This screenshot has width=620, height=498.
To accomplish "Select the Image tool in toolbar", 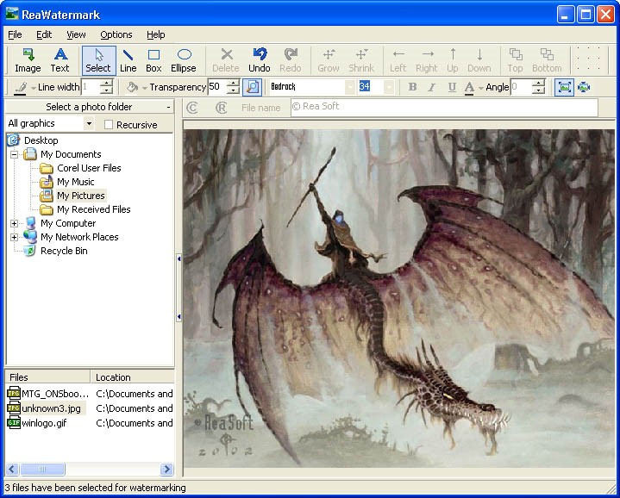I will (28, 60).
